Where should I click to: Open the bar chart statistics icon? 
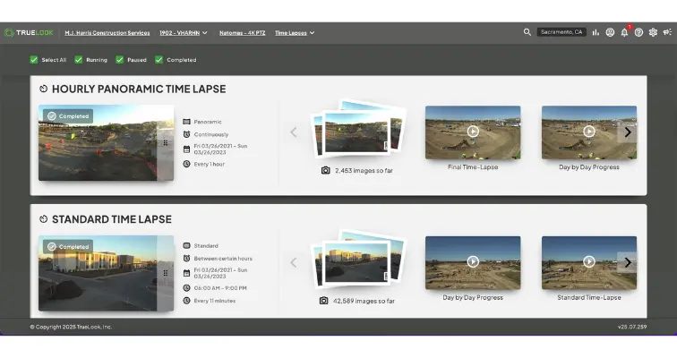[596, 32]
